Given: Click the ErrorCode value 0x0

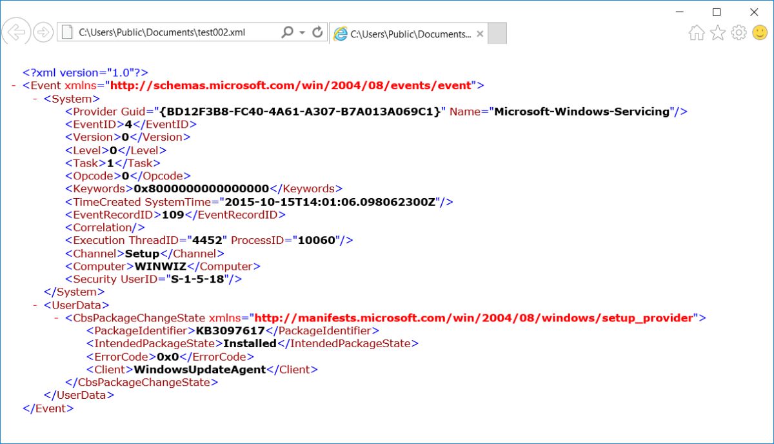Looking at the screenshot, I should (168, 357).
